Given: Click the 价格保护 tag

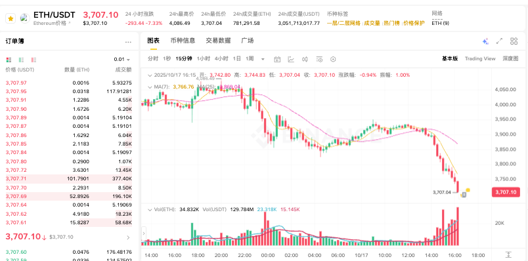Looking at the screenshot, I should click(414, 23).
